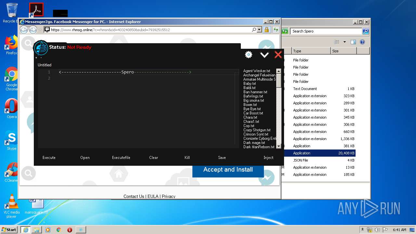Click the Spero logo icon
The width and height of the screenshot is (416, 234).
41,48
